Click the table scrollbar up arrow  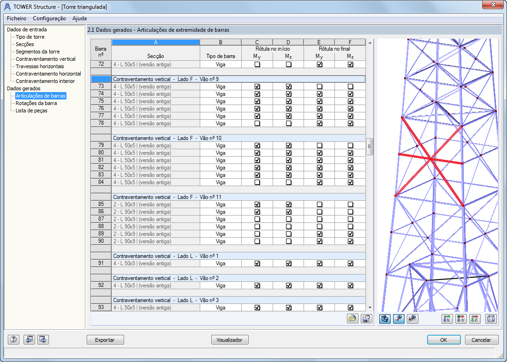point(370,43)
